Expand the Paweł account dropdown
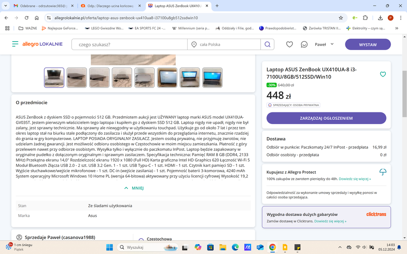Image resolution: width=407 pixels, height=254 pixels. pyautogui.click(x=324, y=44)
